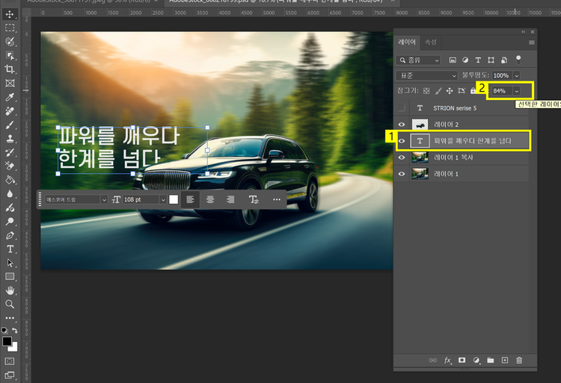Select the Clone Stamp tool
The image size is (561, 383).
pyautogui.click(x=10, y=139)
